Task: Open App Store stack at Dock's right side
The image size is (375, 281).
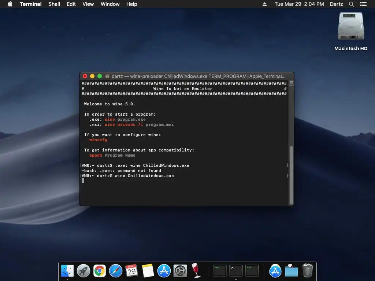Action: [275, 271]
